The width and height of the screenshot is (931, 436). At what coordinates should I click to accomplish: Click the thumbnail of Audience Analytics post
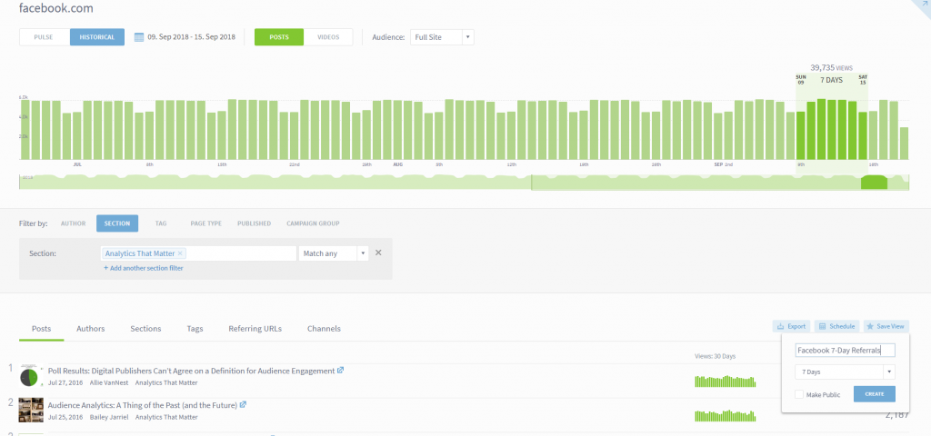(31, 410)
